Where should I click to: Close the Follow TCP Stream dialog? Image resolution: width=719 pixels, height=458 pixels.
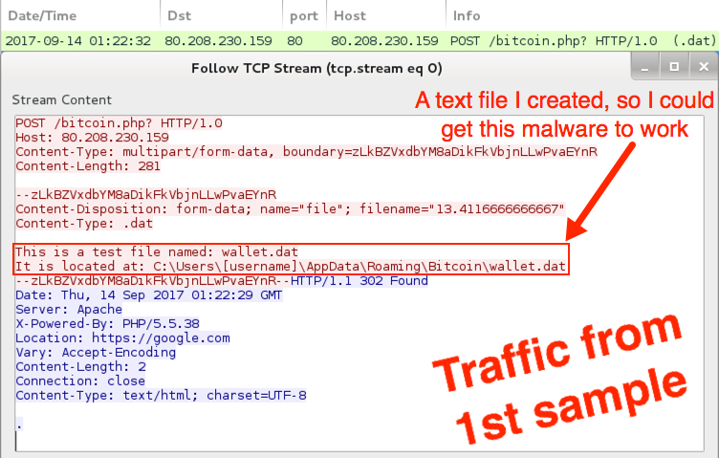pyautogui.click(x=704, y=67)
